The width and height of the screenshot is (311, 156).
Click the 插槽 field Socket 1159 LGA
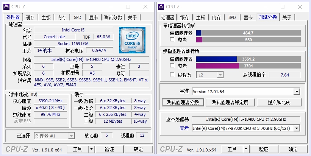tap(73, 44)
